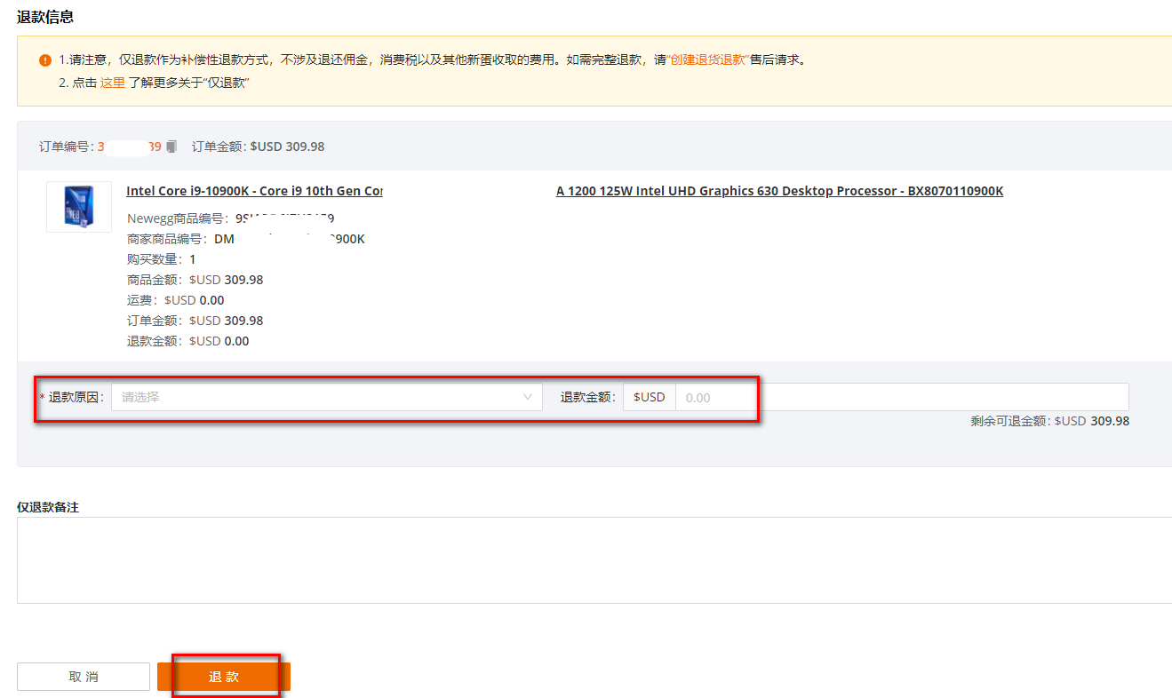Click the refund amount 0.00 input field
The image size is (1172, 698).
pos(902,397)
